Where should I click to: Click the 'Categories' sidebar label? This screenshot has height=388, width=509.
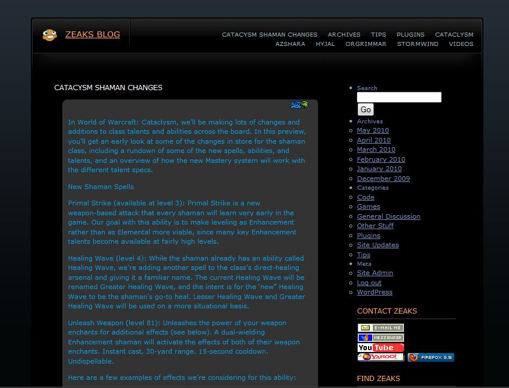(373, 188)
